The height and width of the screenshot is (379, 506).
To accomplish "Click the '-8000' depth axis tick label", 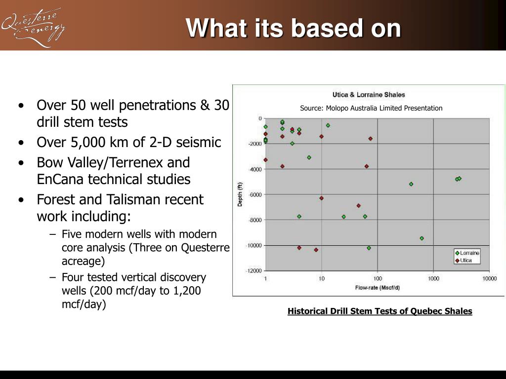I will [255, 220].
